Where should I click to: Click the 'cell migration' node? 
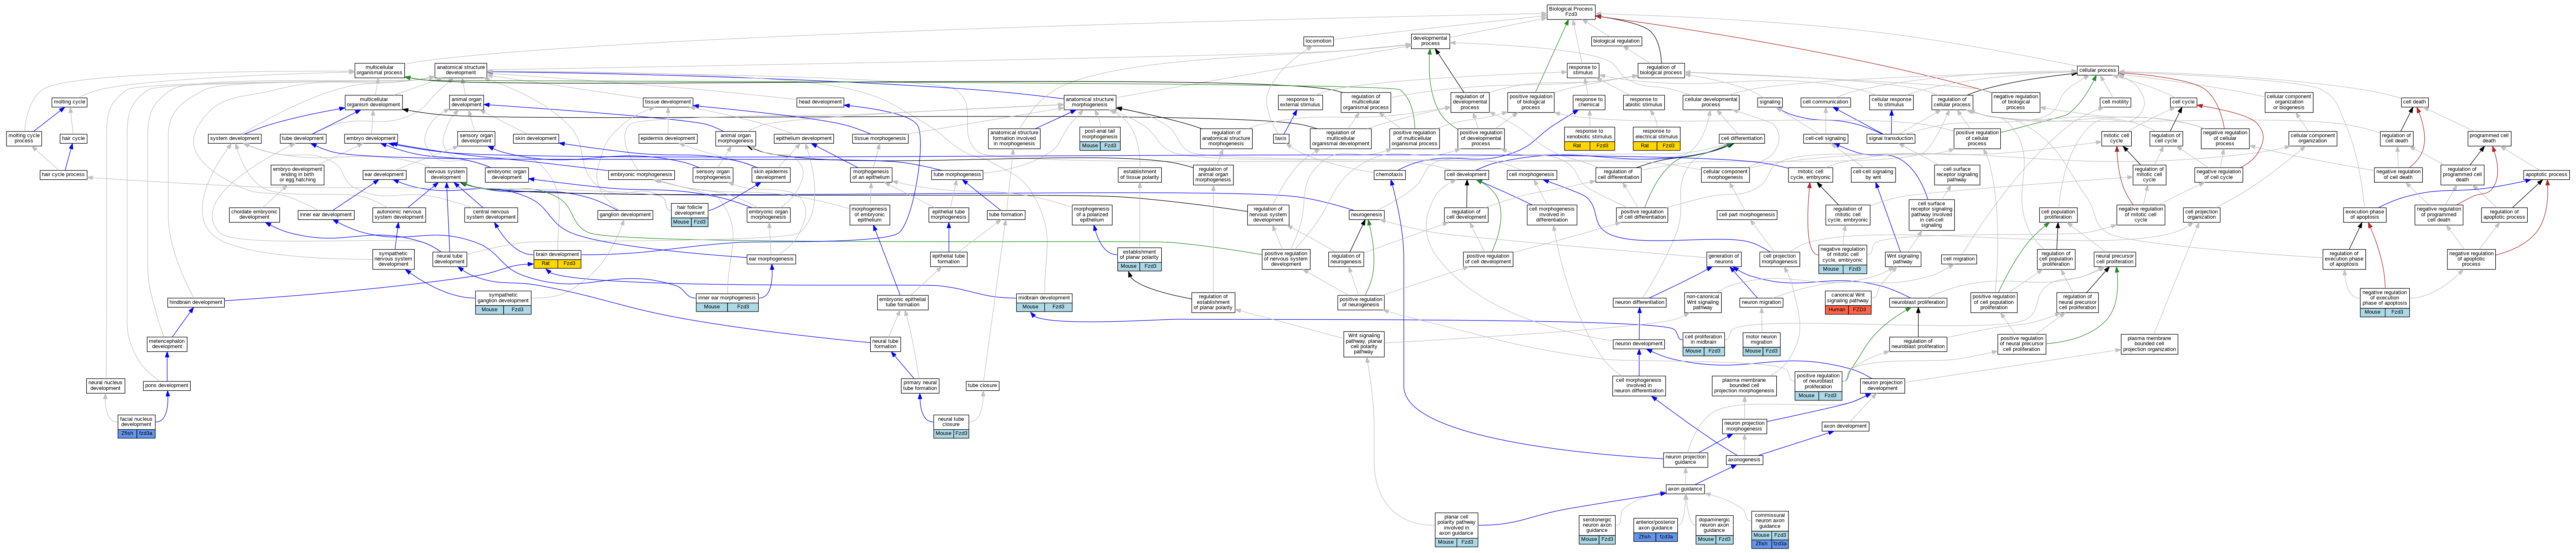[x=1959, y=259]
